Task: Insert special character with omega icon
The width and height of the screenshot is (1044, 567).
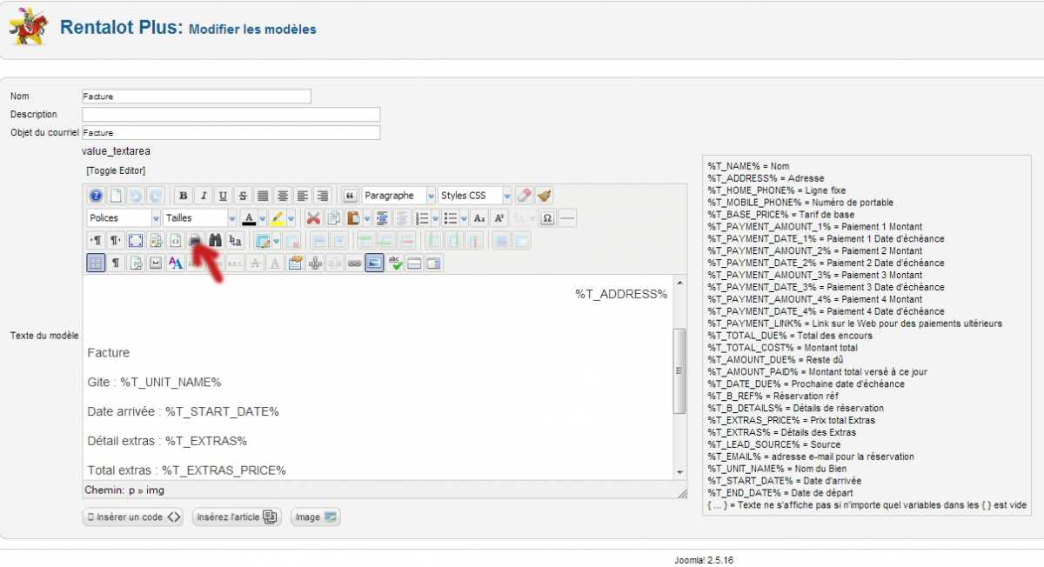Action: pyautogui.click(x=547, y=218)
